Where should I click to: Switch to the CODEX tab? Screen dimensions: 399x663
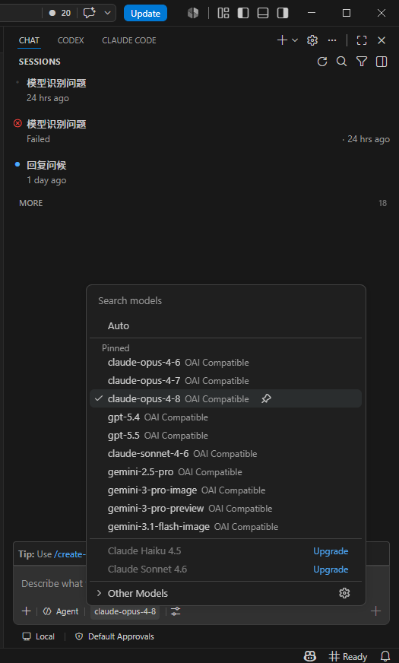(71, 40)
